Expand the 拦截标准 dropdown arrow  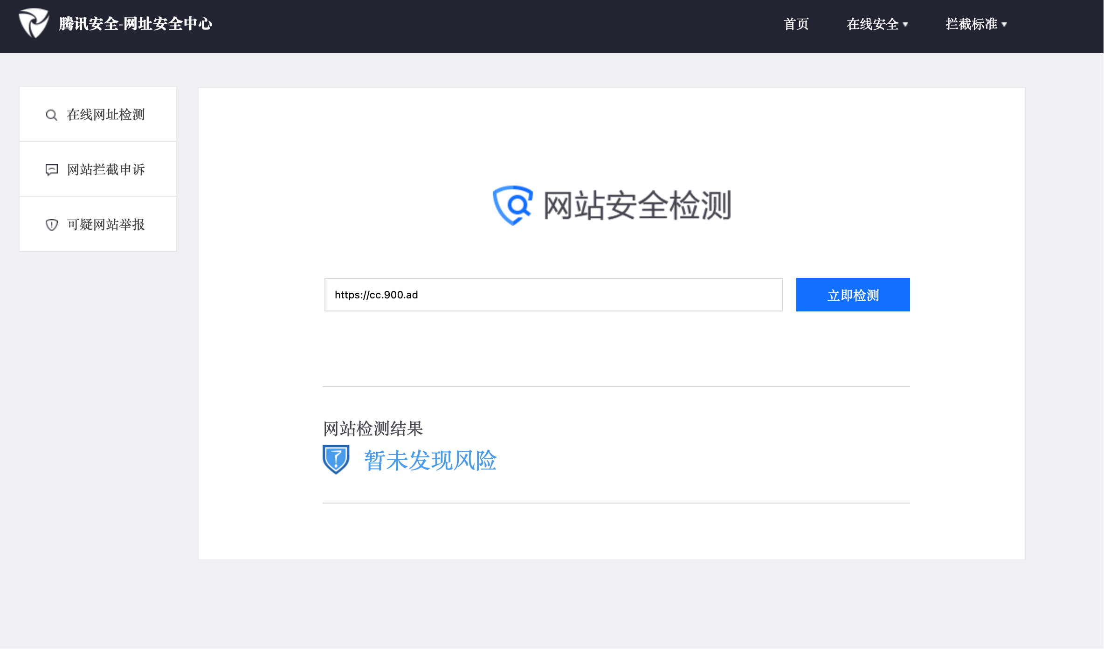point(1004,25)
